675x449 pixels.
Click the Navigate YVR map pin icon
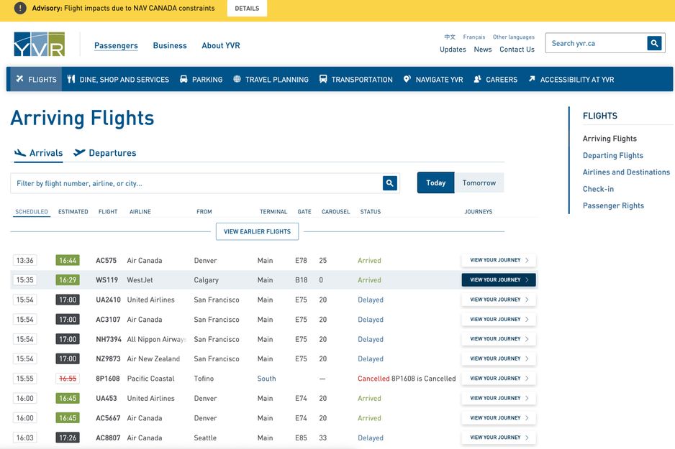click(407, 80)
